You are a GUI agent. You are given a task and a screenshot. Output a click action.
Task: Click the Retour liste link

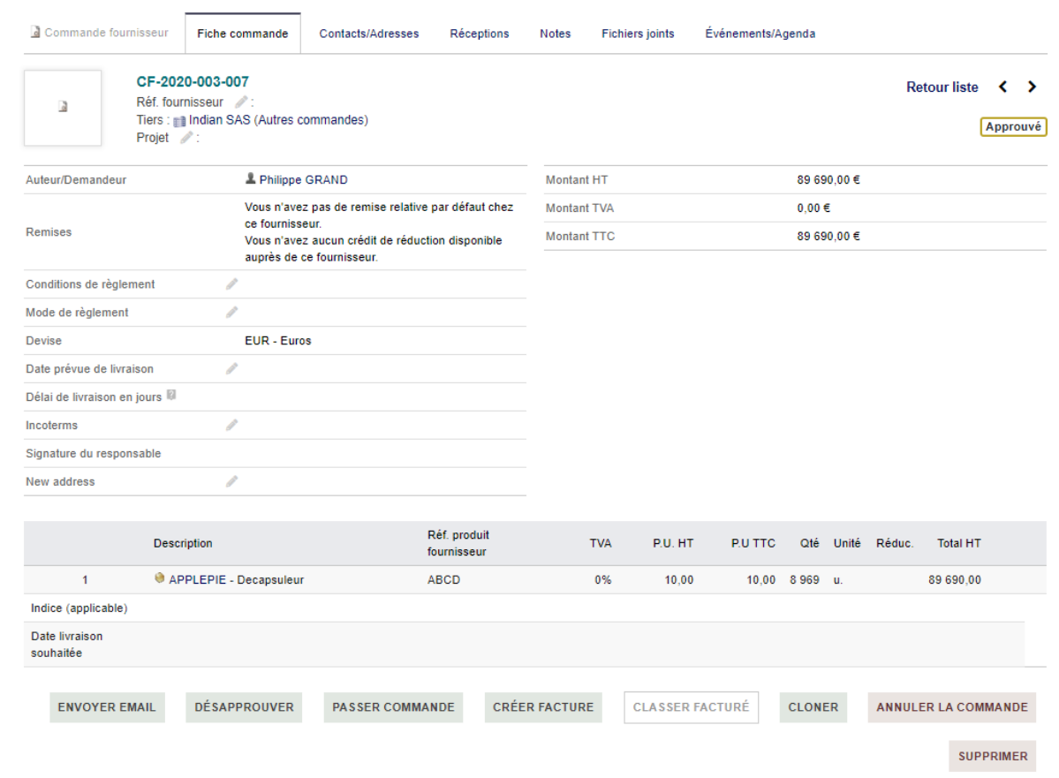942,87
